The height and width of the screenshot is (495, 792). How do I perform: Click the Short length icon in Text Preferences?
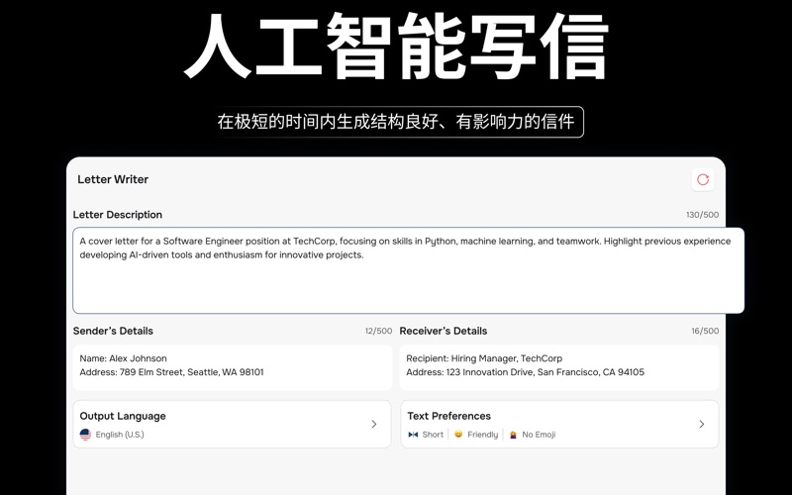(413, 435)
